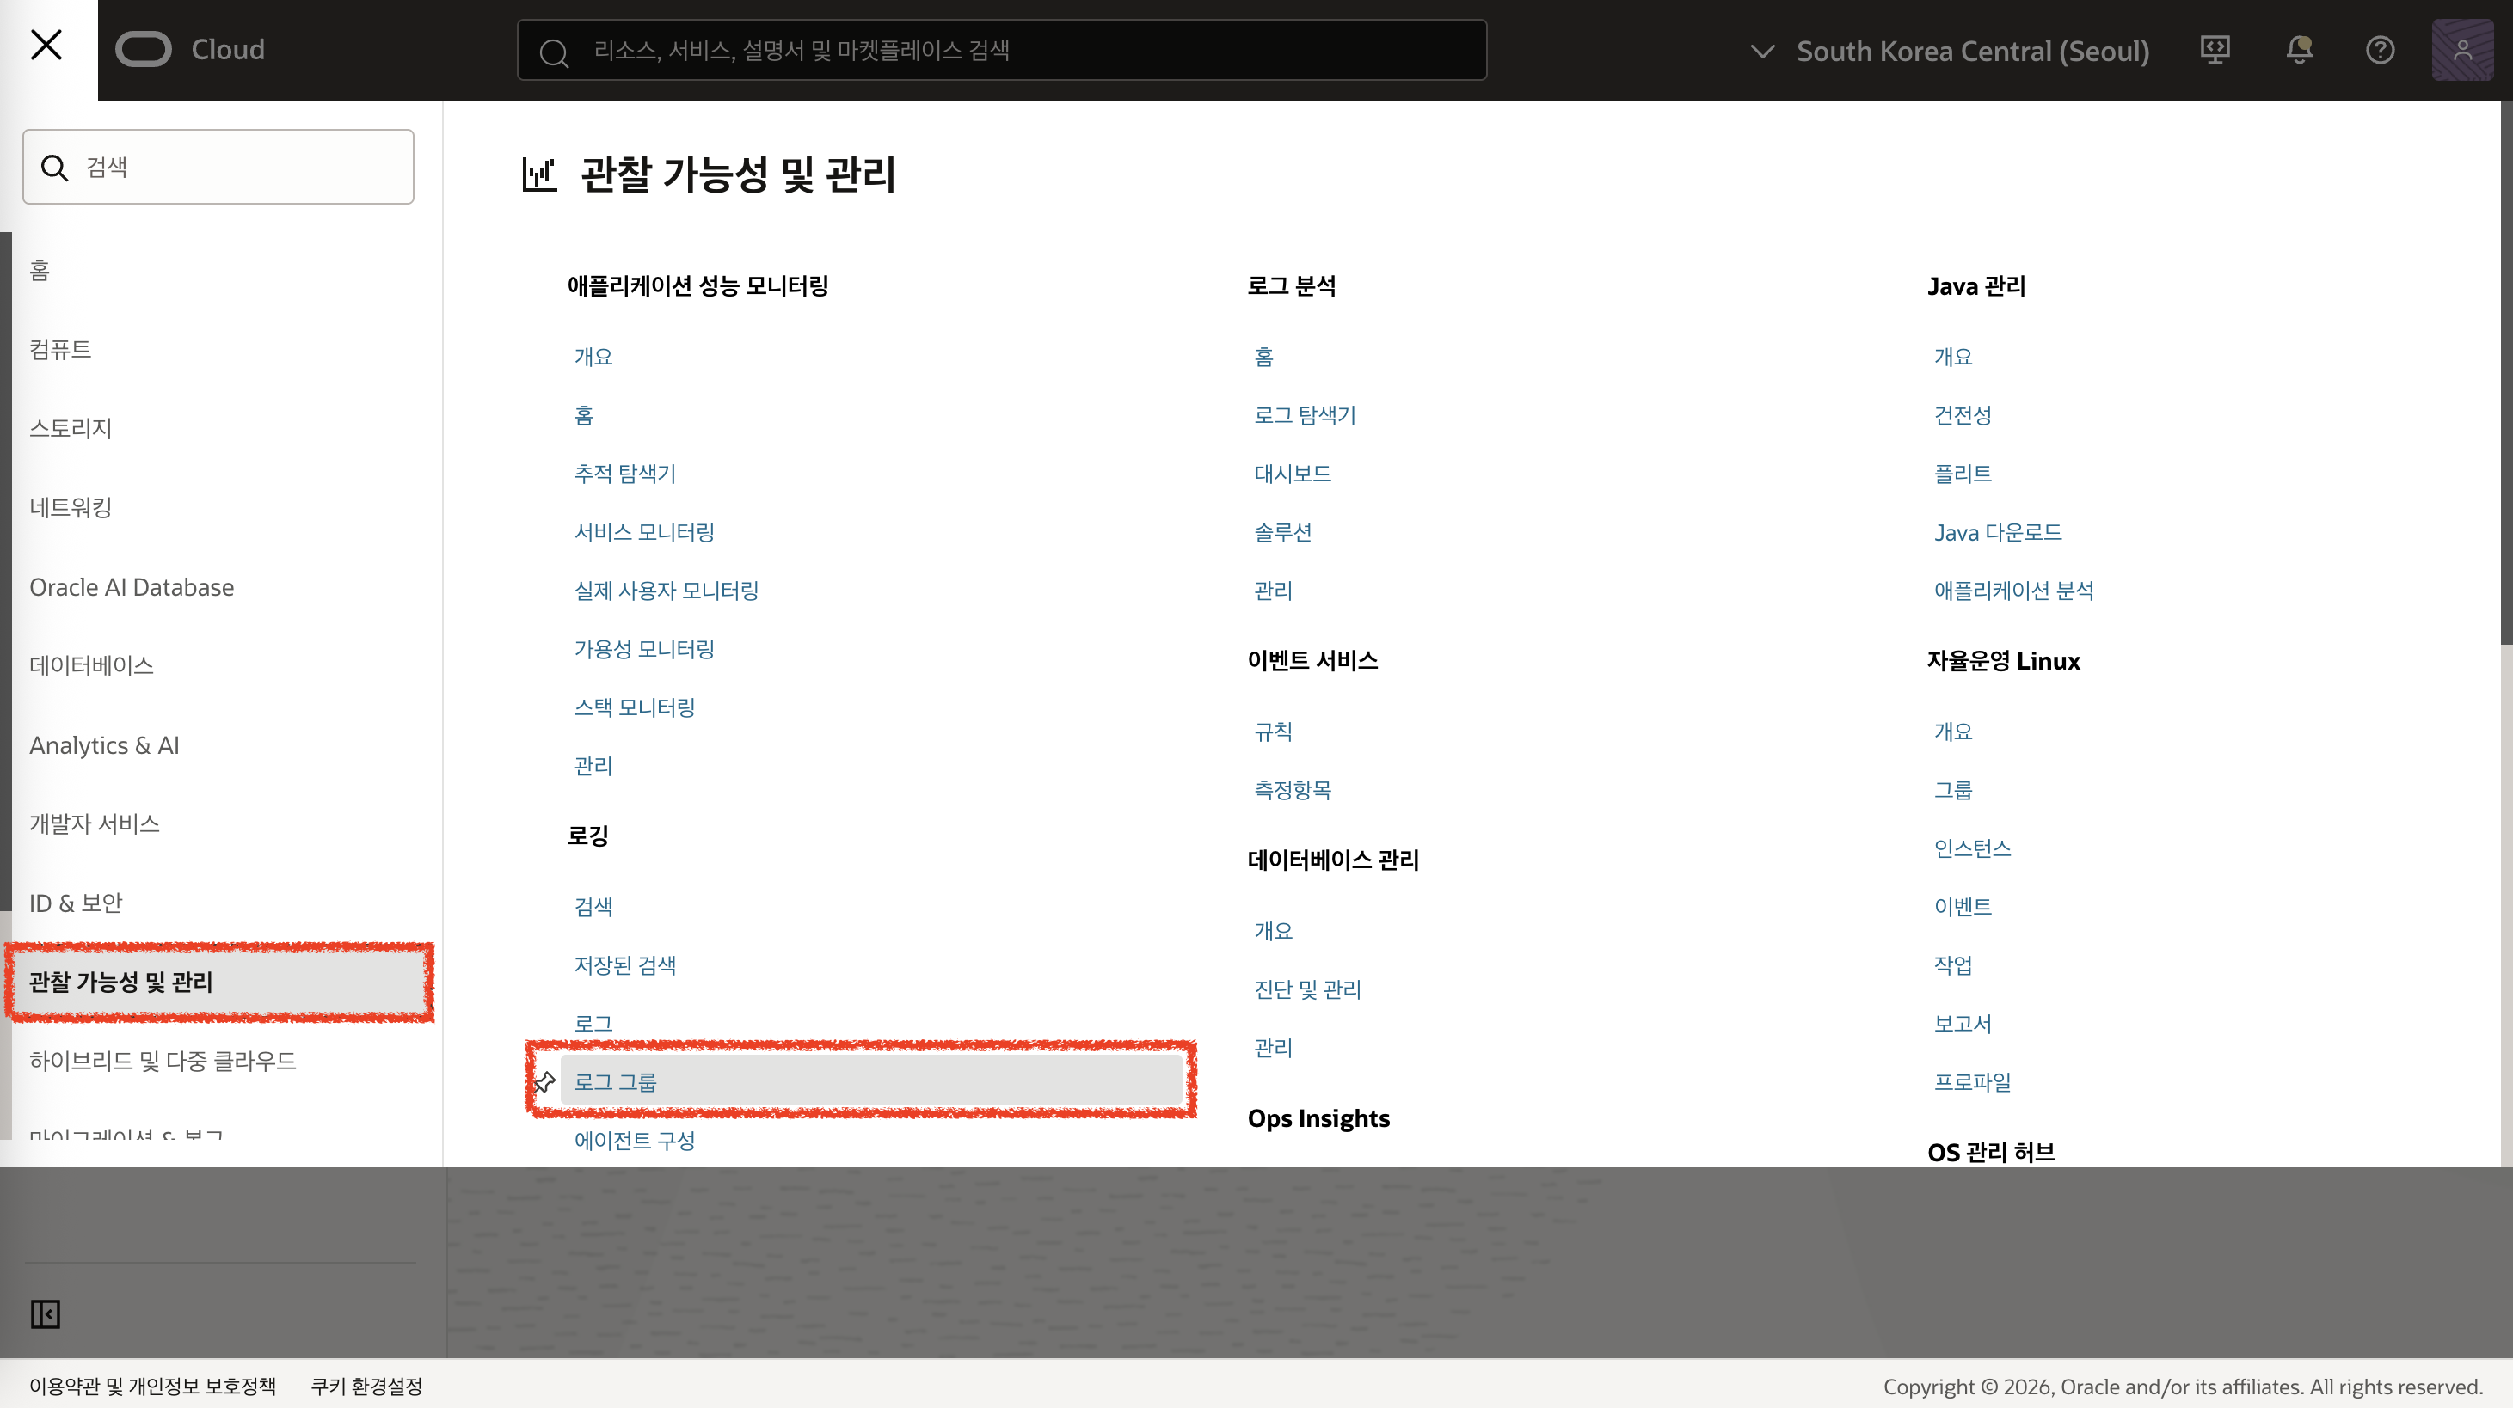The height and width of the screenshot is (1408, 2513).
Task: Pin the 로그 그룹 item with the pin icon
Action: [544, 1081]
